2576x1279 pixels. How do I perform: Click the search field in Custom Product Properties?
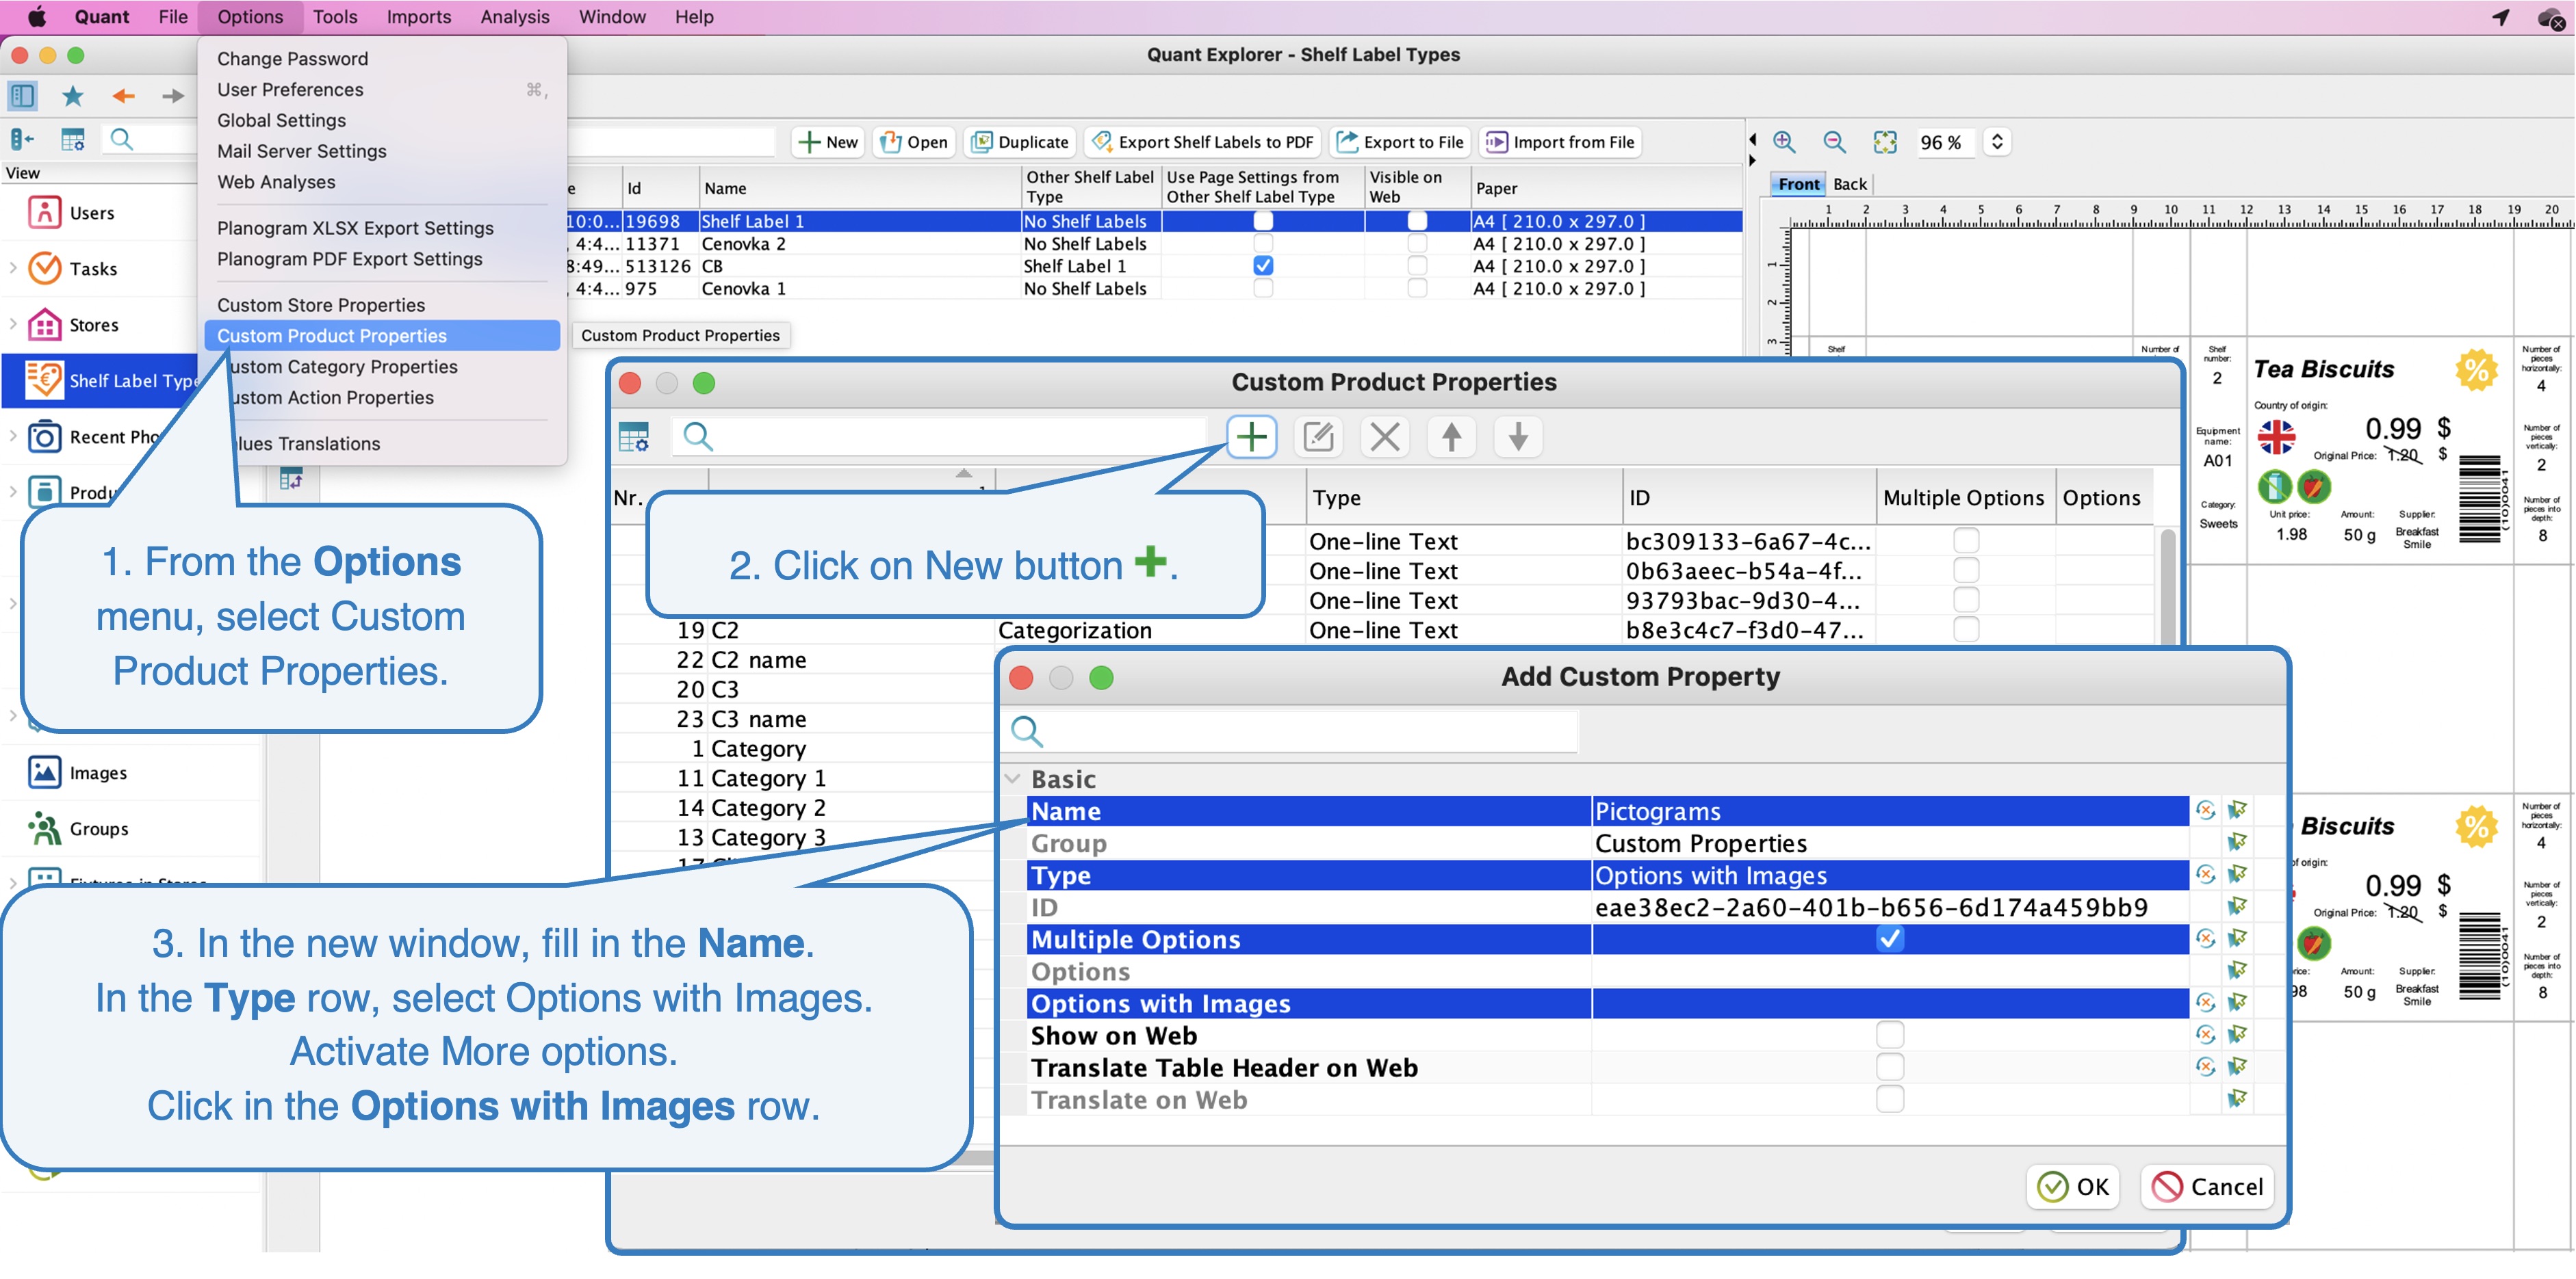[940, 436]
